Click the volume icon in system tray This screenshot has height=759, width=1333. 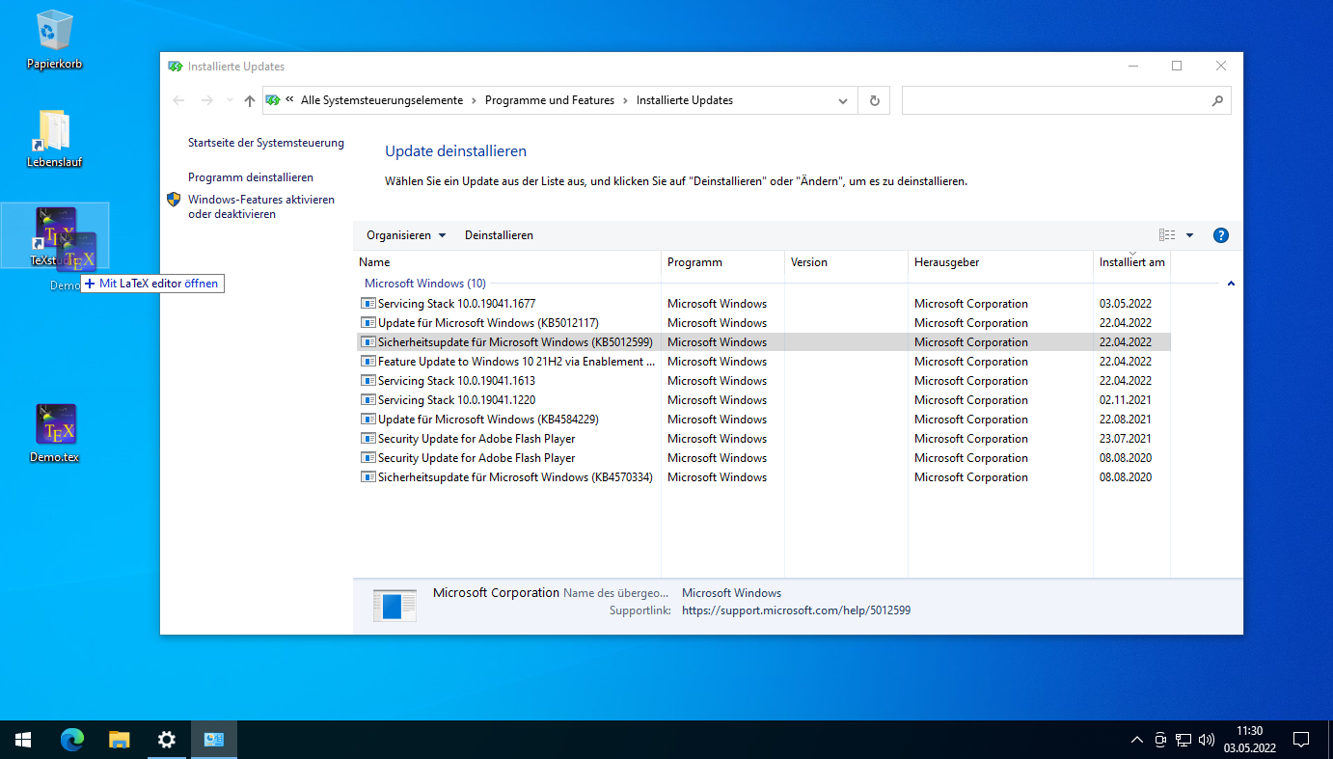click(x=1206, y=740)
